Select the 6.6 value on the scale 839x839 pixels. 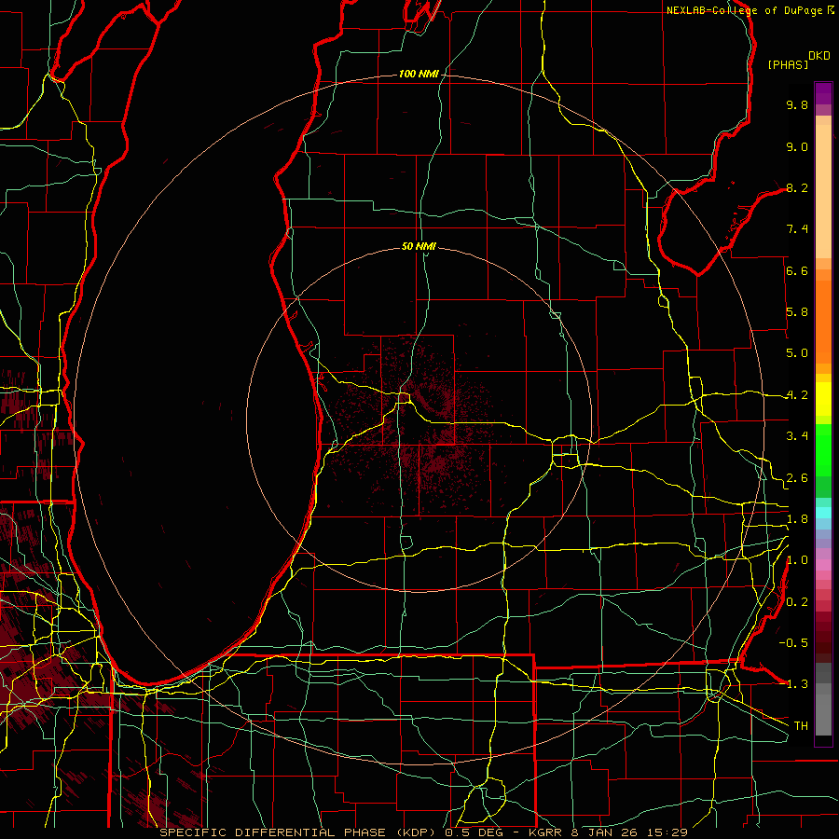797,271
